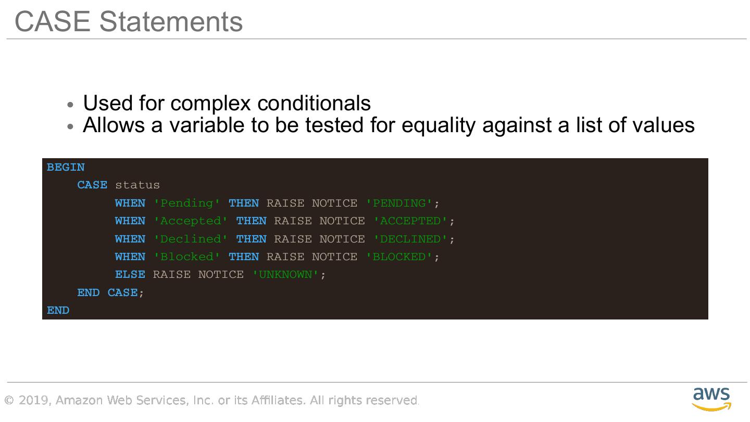
Task: Select the "Used for complex conditionals" bullet
Action: 227,103
